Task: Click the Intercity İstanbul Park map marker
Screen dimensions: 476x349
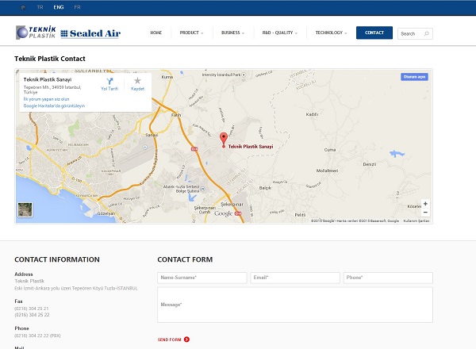Action: [244, 75]
